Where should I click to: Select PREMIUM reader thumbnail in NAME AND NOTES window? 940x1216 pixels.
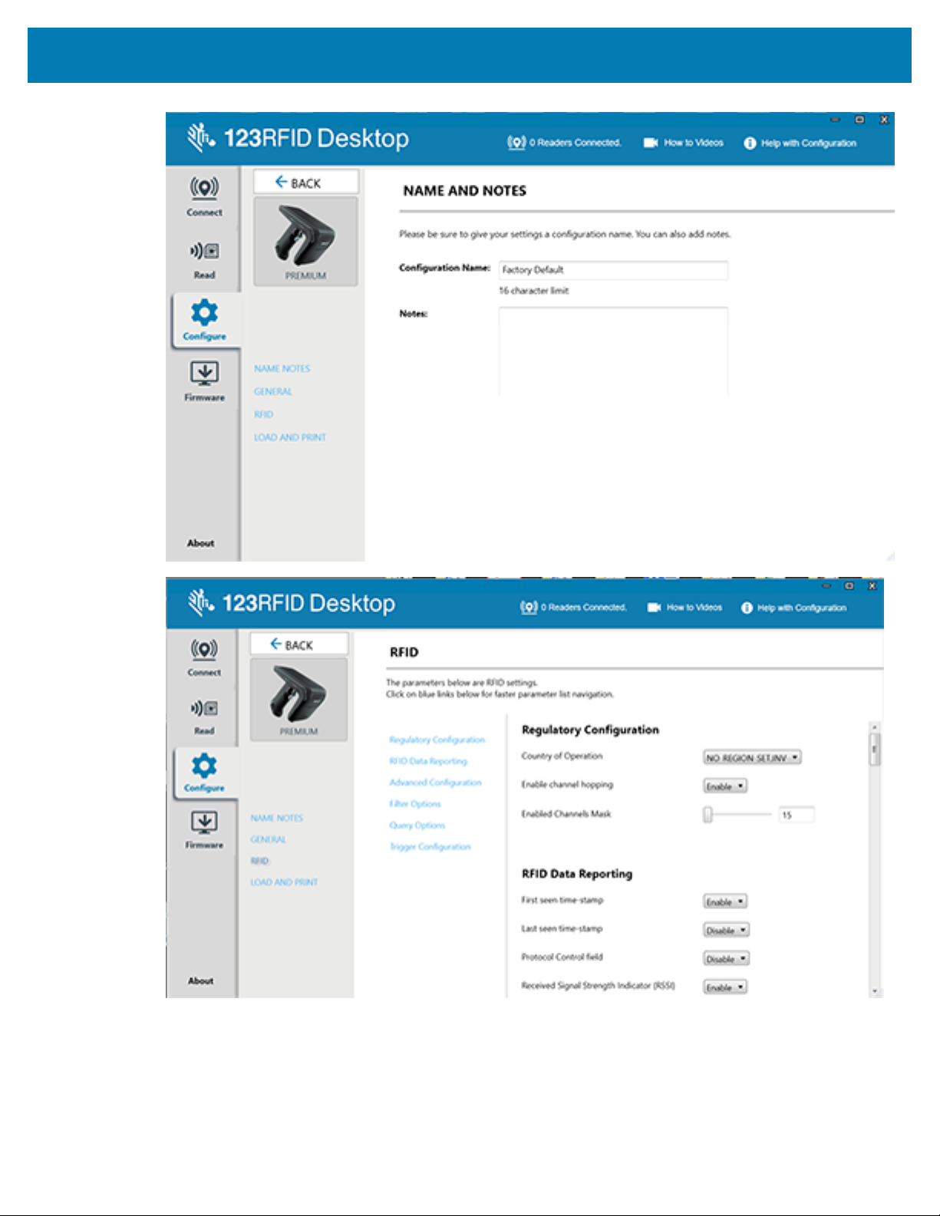coord(306,242)
